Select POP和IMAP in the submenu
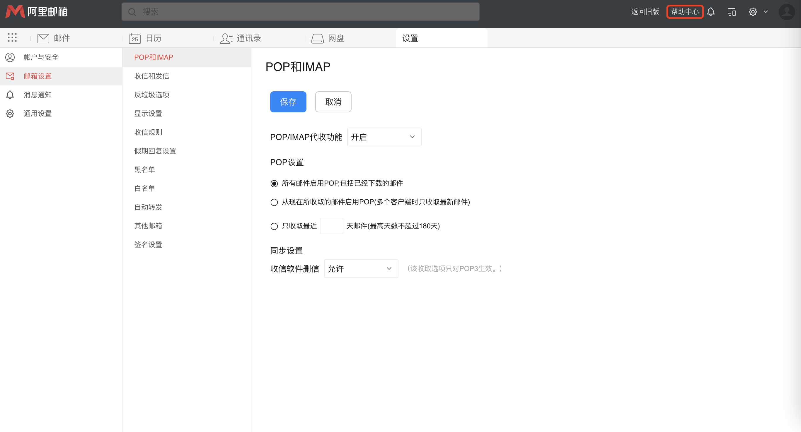Image resolution: width=801 pixels, height=432 pixels. [187, 57]
